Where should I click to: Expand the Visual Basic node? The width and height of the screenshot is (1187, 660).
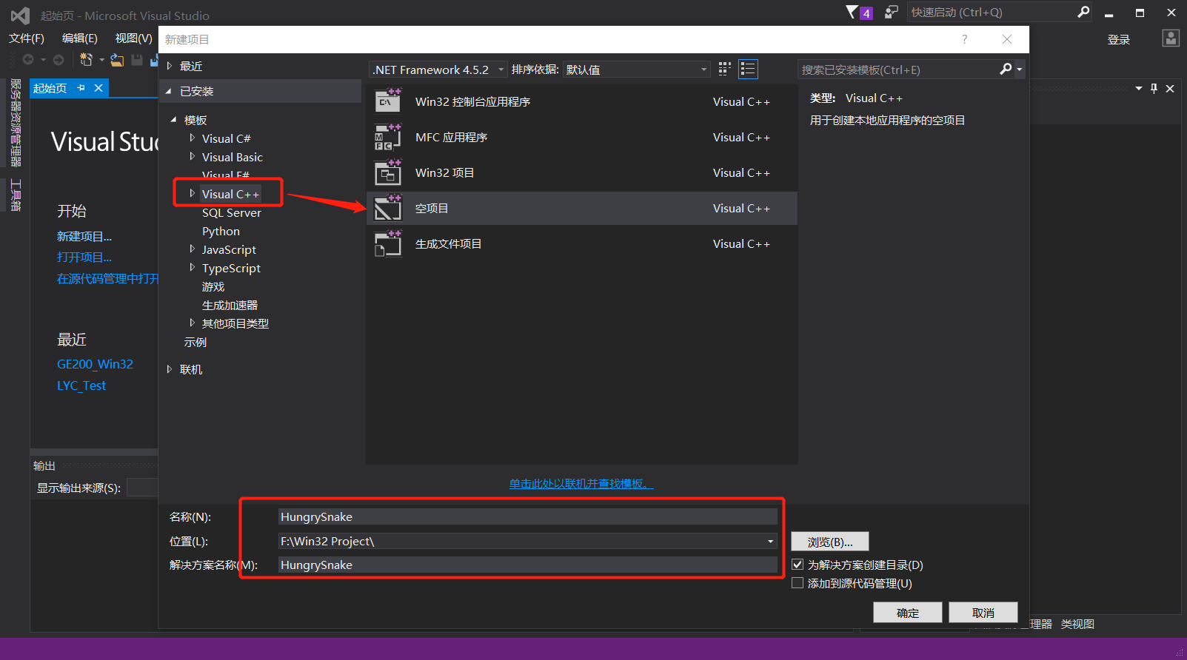[193, 157]
